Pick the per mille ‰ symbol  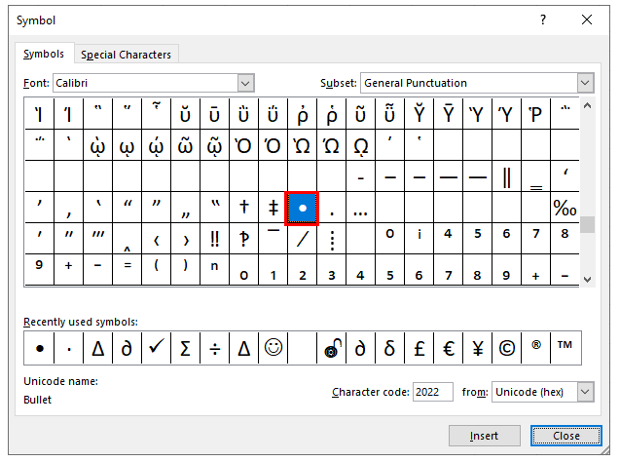(565, 208)
